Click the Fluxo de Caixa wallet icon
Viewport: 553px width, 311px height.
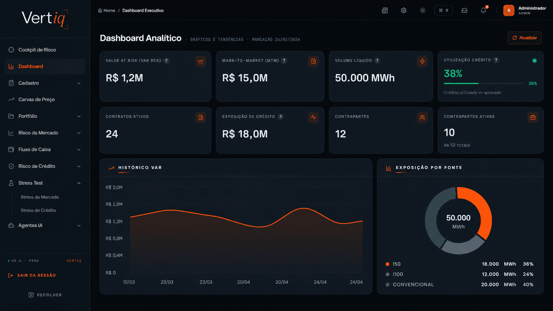(x=11, y=150)
